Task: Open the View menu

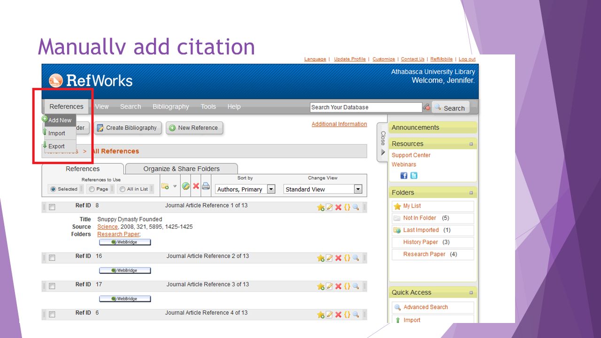Action: coord(102,107)
